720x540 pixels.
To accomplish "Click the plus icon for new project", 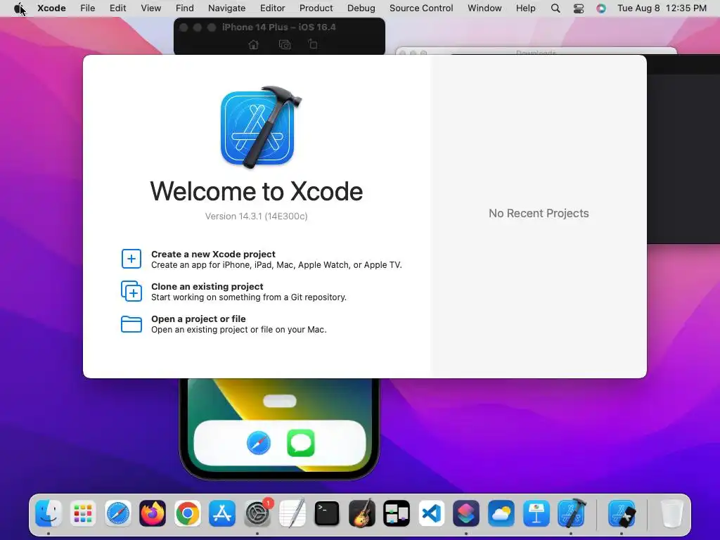I will pos(131,259).
